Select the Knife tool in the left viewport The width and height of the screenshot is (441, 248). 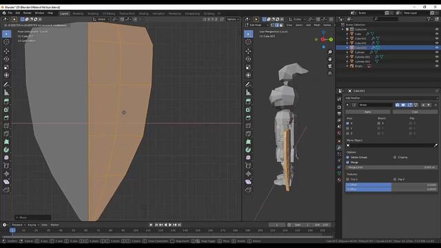[6, 134]
